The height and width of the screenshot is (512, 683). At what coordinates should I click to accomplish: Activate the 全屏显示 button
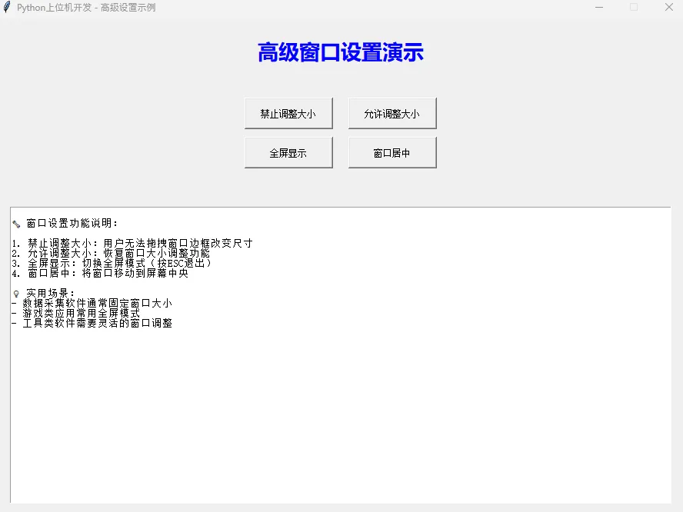[288, 153]
